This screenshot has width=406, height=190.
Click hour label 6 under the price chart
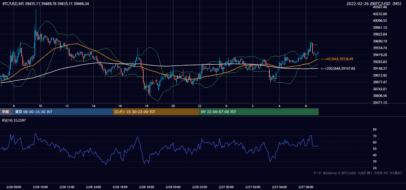tap(306, 106)
